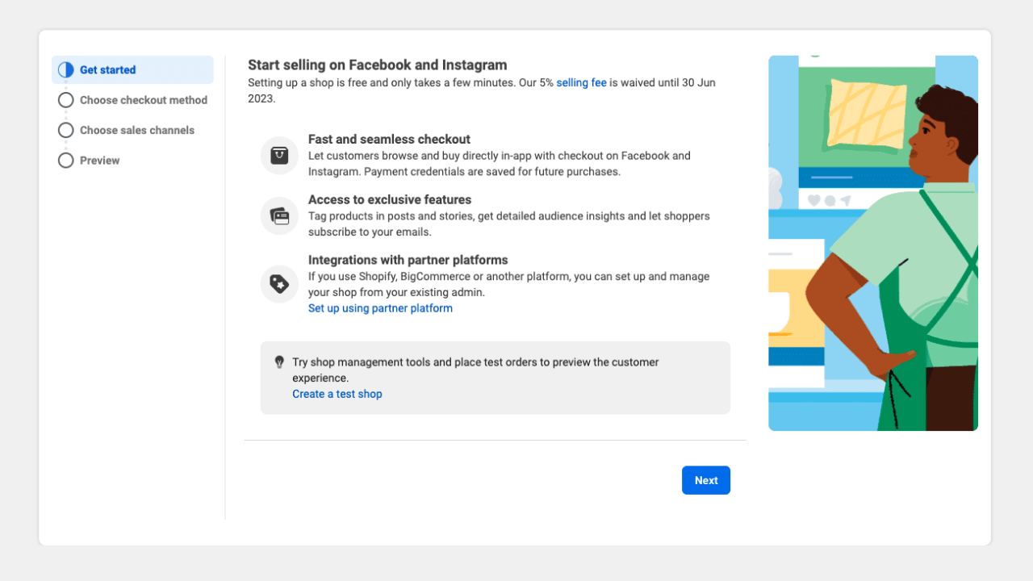Click the exclusive features card icon
This screenshot has width=1033, height=581.
279,216
